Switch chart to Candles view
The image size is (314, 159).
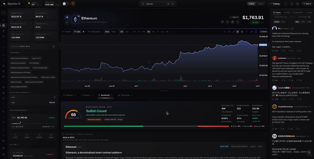[67, 32]
